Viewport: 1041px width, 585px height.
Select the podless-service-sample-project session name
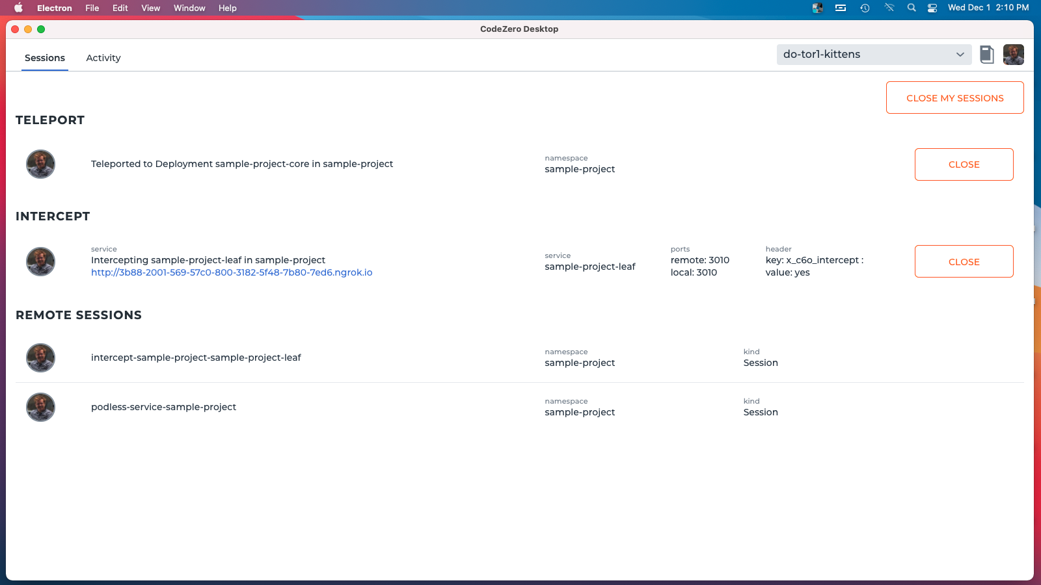coord(163,407)
